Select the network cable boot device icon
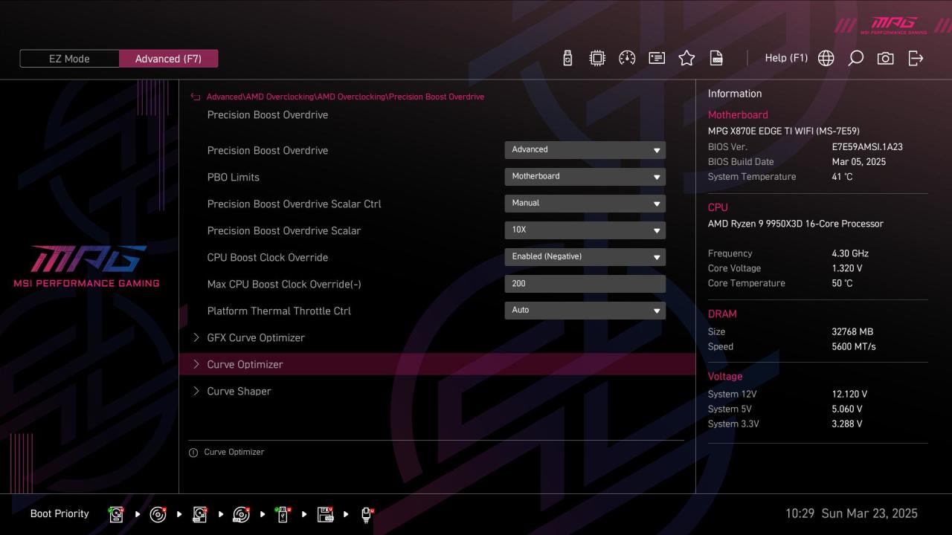 (367, 514)
